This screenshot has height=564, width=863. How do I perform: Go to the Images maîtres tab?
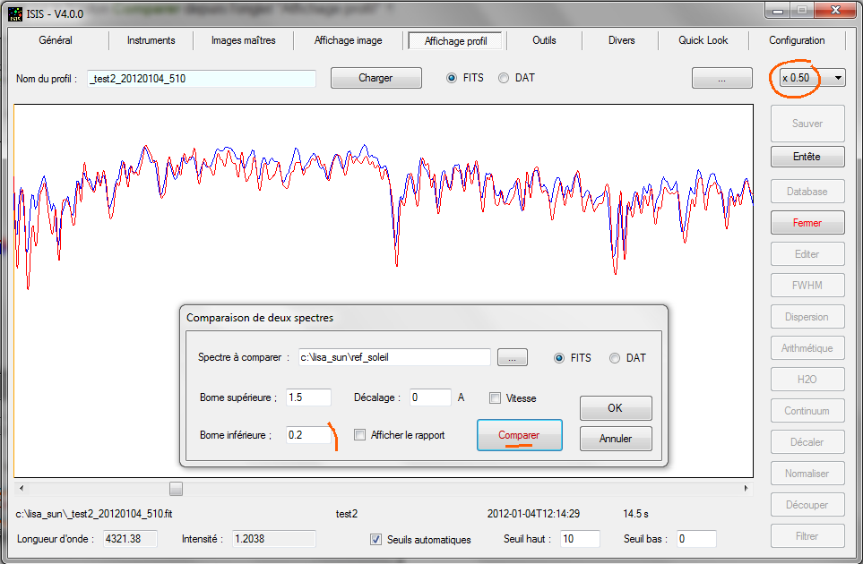pos(243,40)
